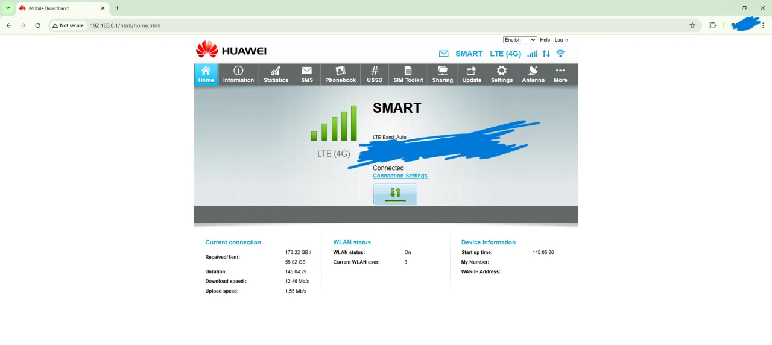Click the SMART operator name in header
The width and height of the screenshot is (772, 345).
469,54
